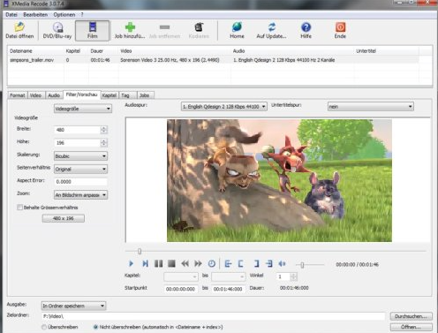
Task: Open a file with Datei öffnen
Action: [19, 31]
